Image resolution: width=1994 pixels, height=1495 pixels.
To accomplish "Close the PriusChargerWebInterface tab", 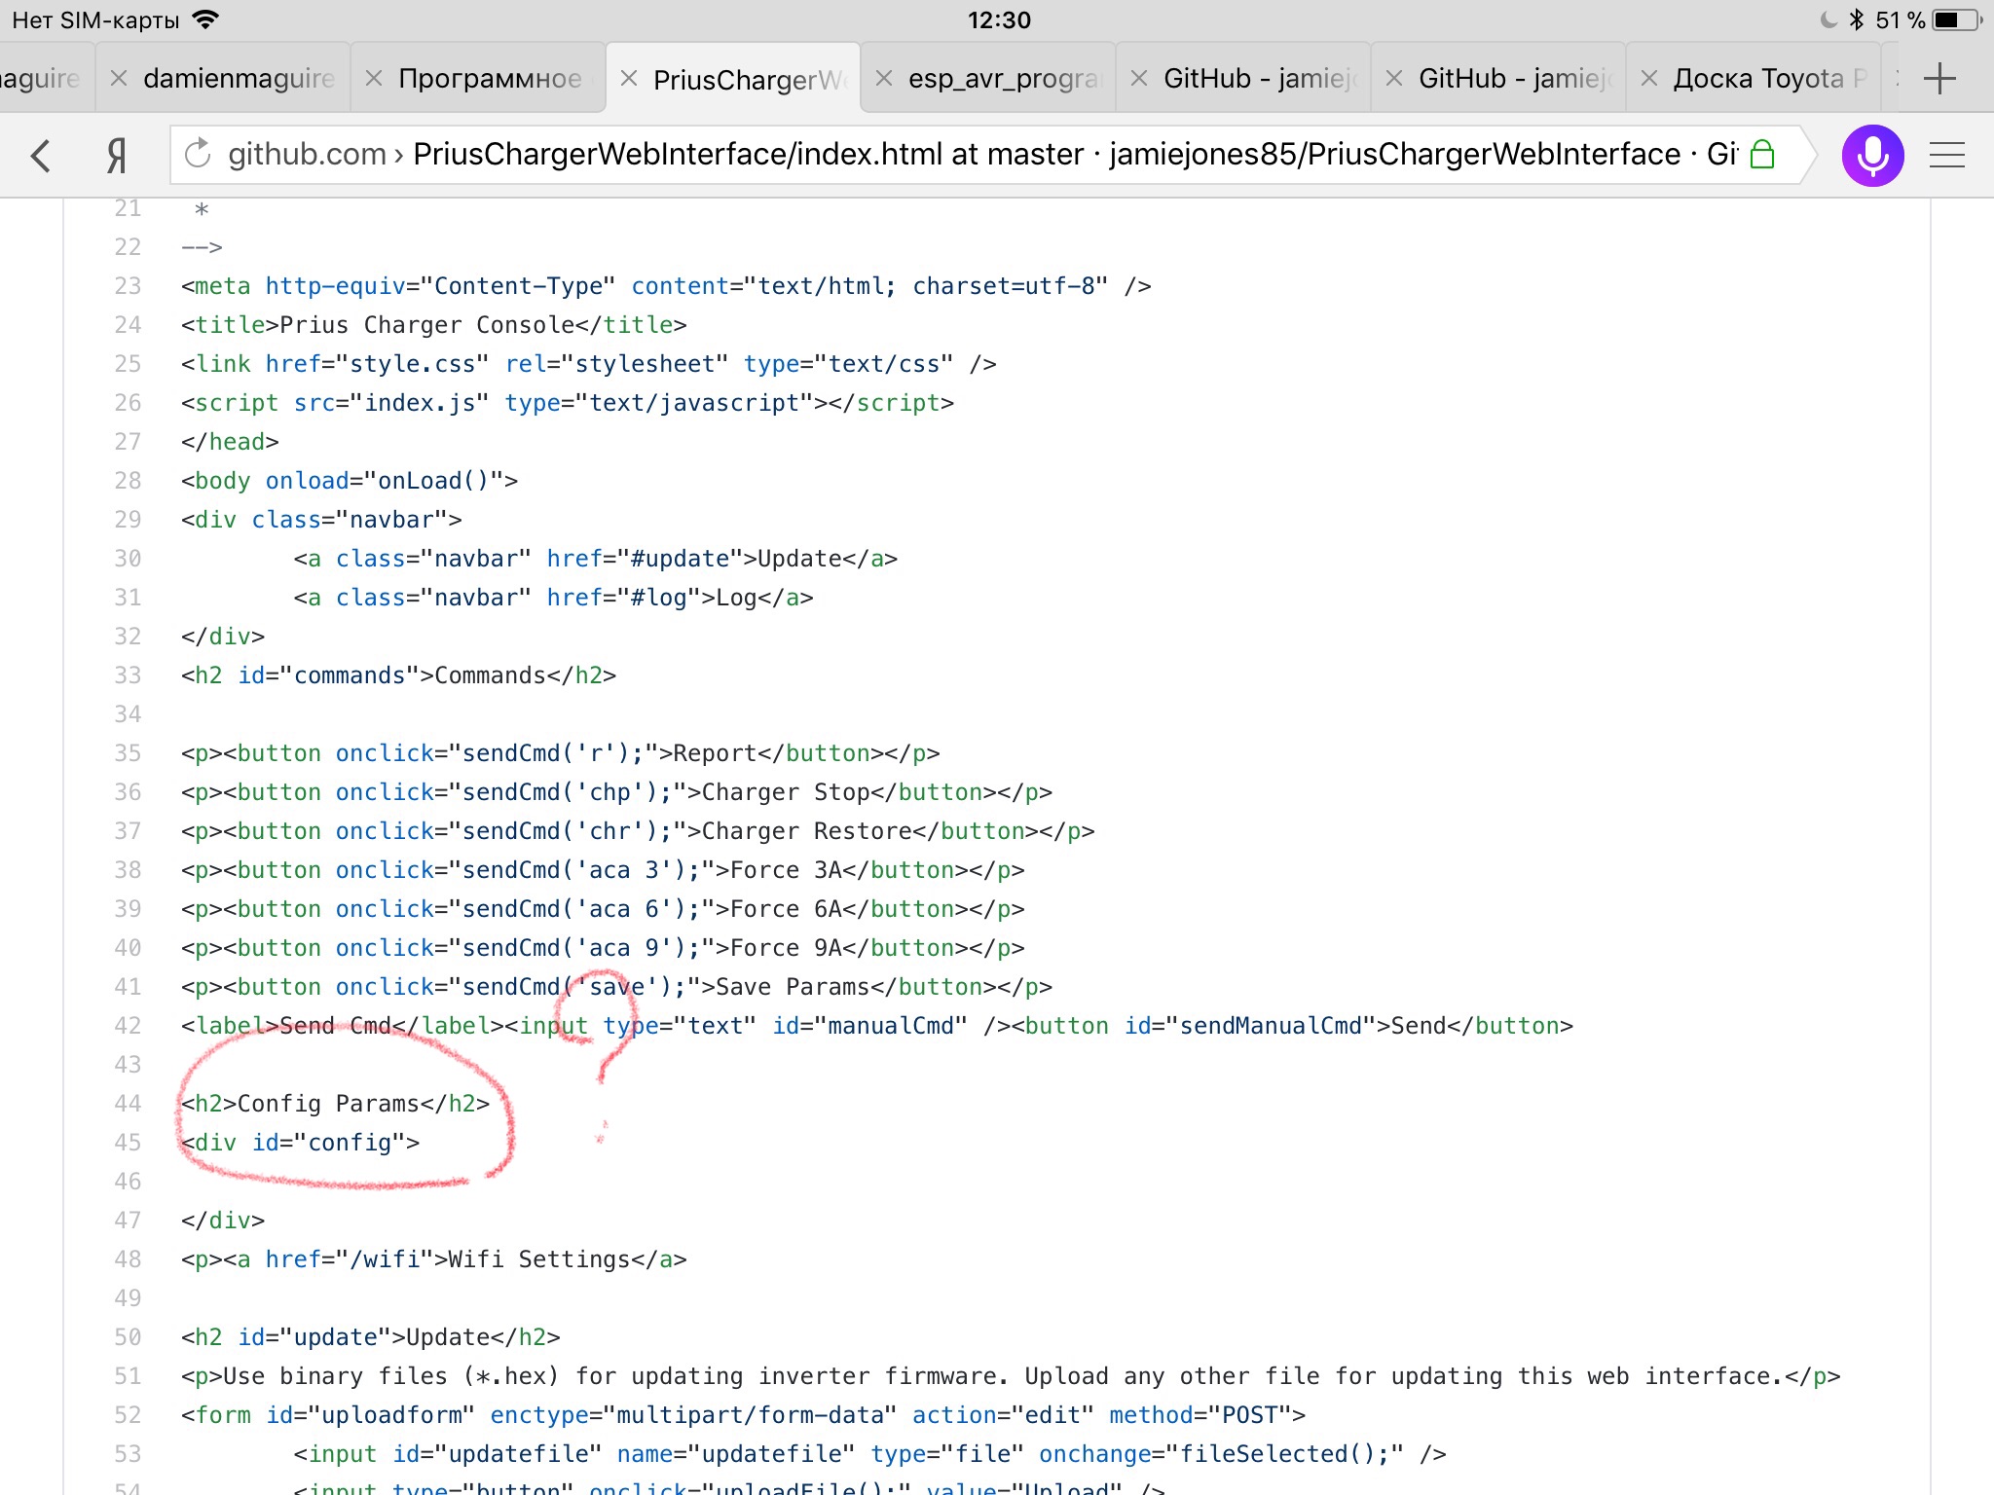I will [x=629, y=79].
